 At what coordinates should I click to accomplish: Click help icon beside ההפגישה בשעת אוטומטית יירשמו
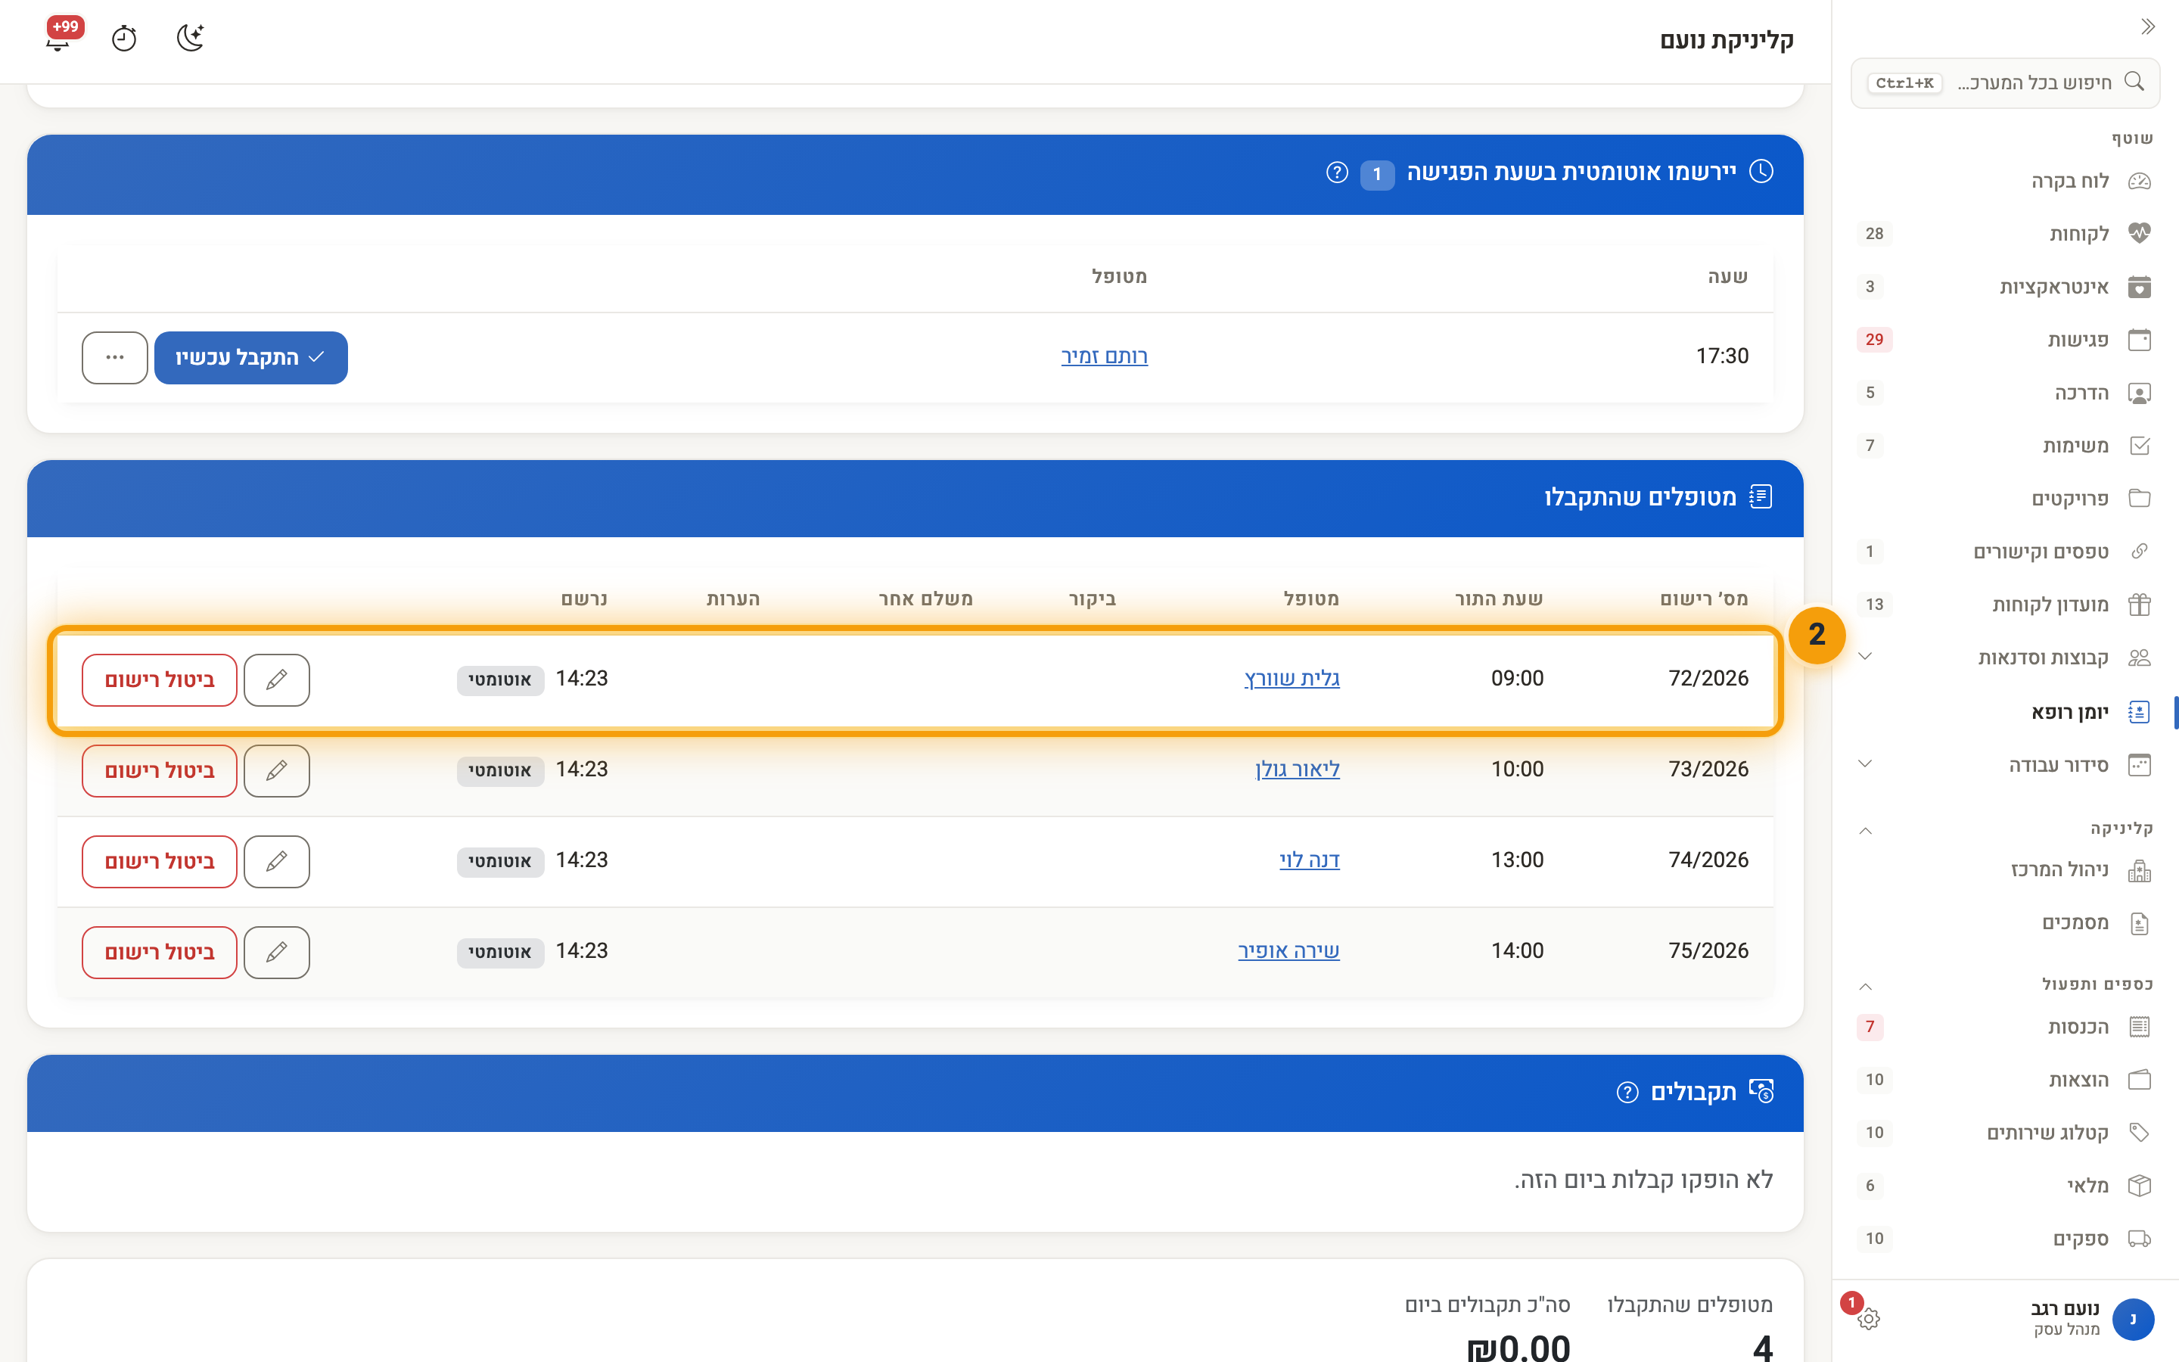point(1337,172)
